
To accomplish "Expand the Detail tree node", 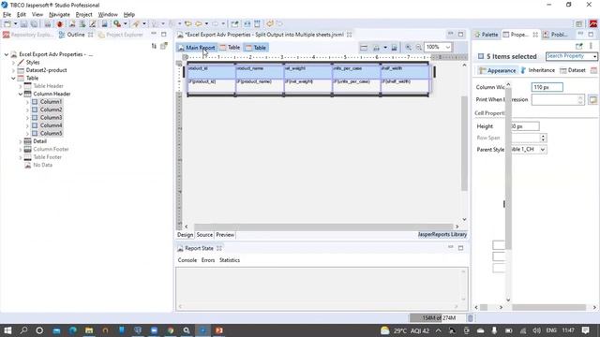I will (x=21, y=141).
